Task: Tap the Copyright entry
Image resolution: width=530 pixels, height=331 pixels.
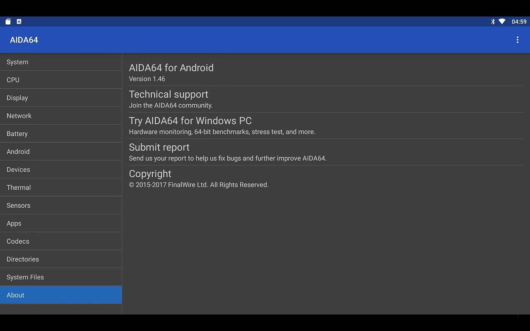Action: 326,179
